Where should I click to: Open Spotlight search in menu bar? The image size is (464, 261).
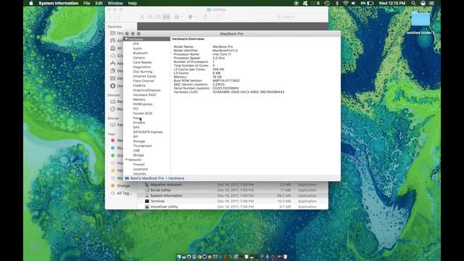click(x=413, y=3)
